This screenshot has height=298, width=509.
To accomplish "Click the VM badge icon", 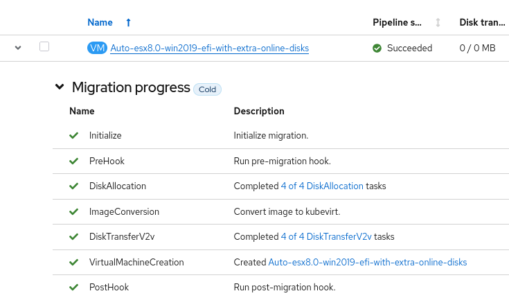I will click(97, 48).
